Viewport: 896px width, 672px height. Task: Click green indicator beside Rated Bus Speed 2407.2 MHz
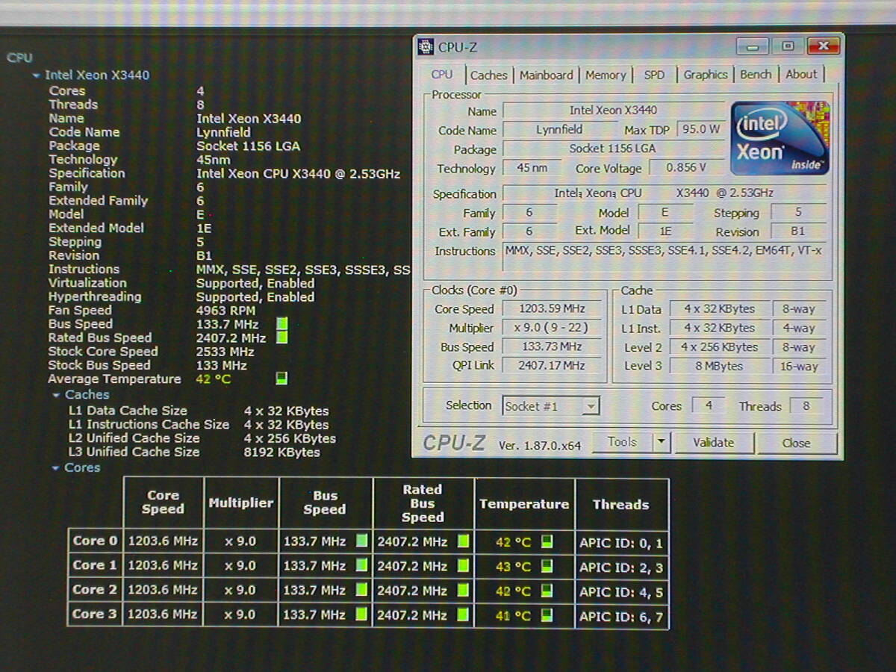281,337
